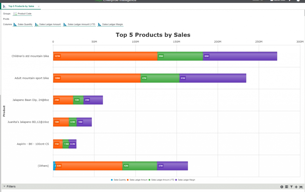The width and height of the screenshot is (305, 192).
Task: Select the filter funnel icon in bottom toolbar
Action: click(291, 187)
